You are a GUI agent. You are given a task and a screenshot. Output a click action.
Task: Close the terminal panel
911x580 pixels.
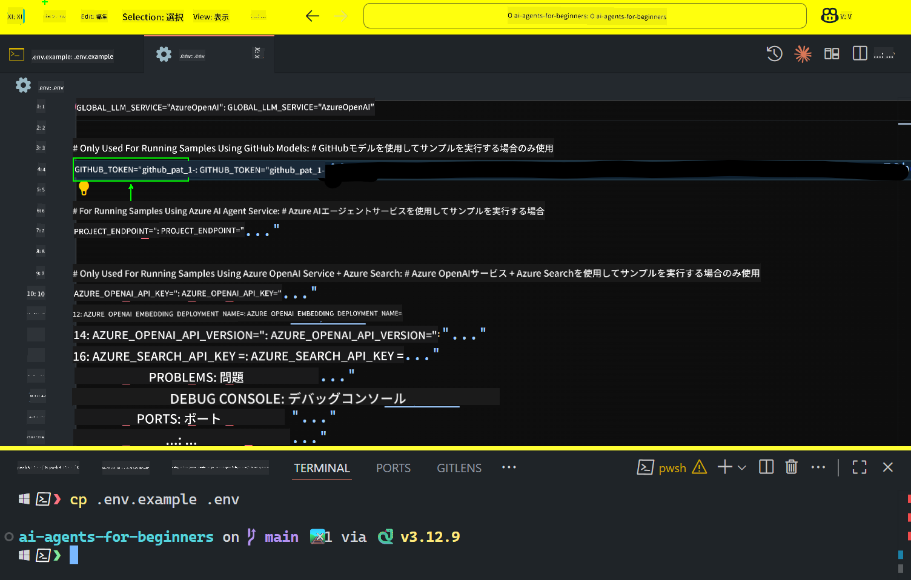[x=888, y=467]
